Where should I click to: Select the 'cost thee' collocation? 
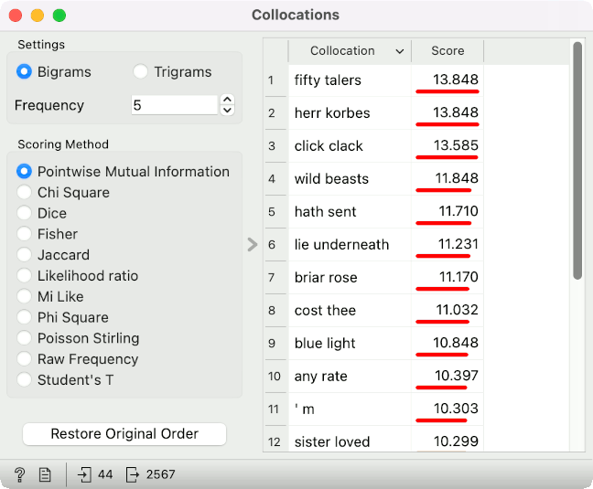pyautogui.click(x=350, y=310)
